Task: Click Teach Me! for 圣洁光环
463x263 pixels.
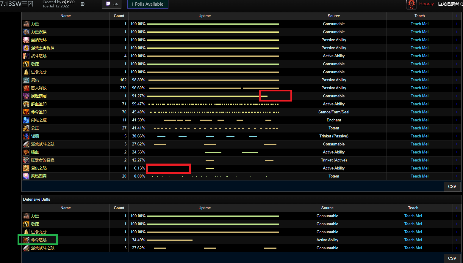Action: [420, 40]
